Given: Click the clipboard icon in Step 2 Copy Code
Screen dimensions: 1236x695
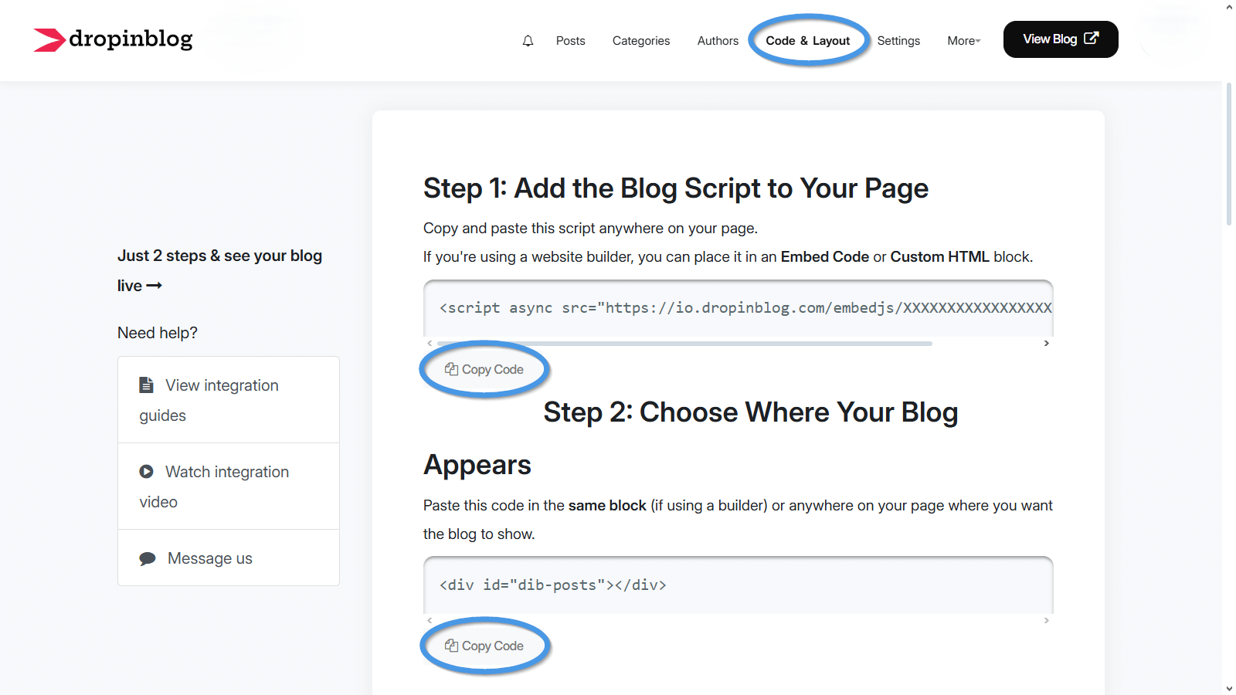Looking at the screenshot, I should [x=451, y=646].
